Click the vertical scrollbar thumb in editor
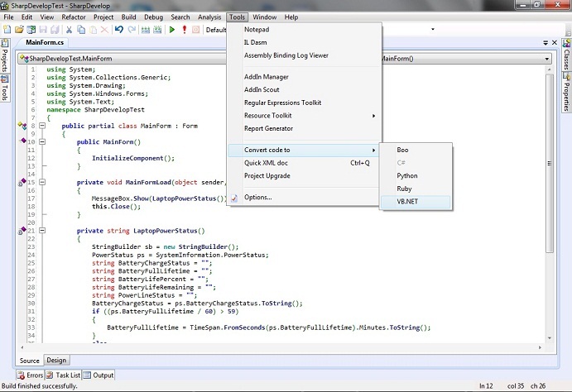This screenshot has height=392, width=572. tap(550, 163)
